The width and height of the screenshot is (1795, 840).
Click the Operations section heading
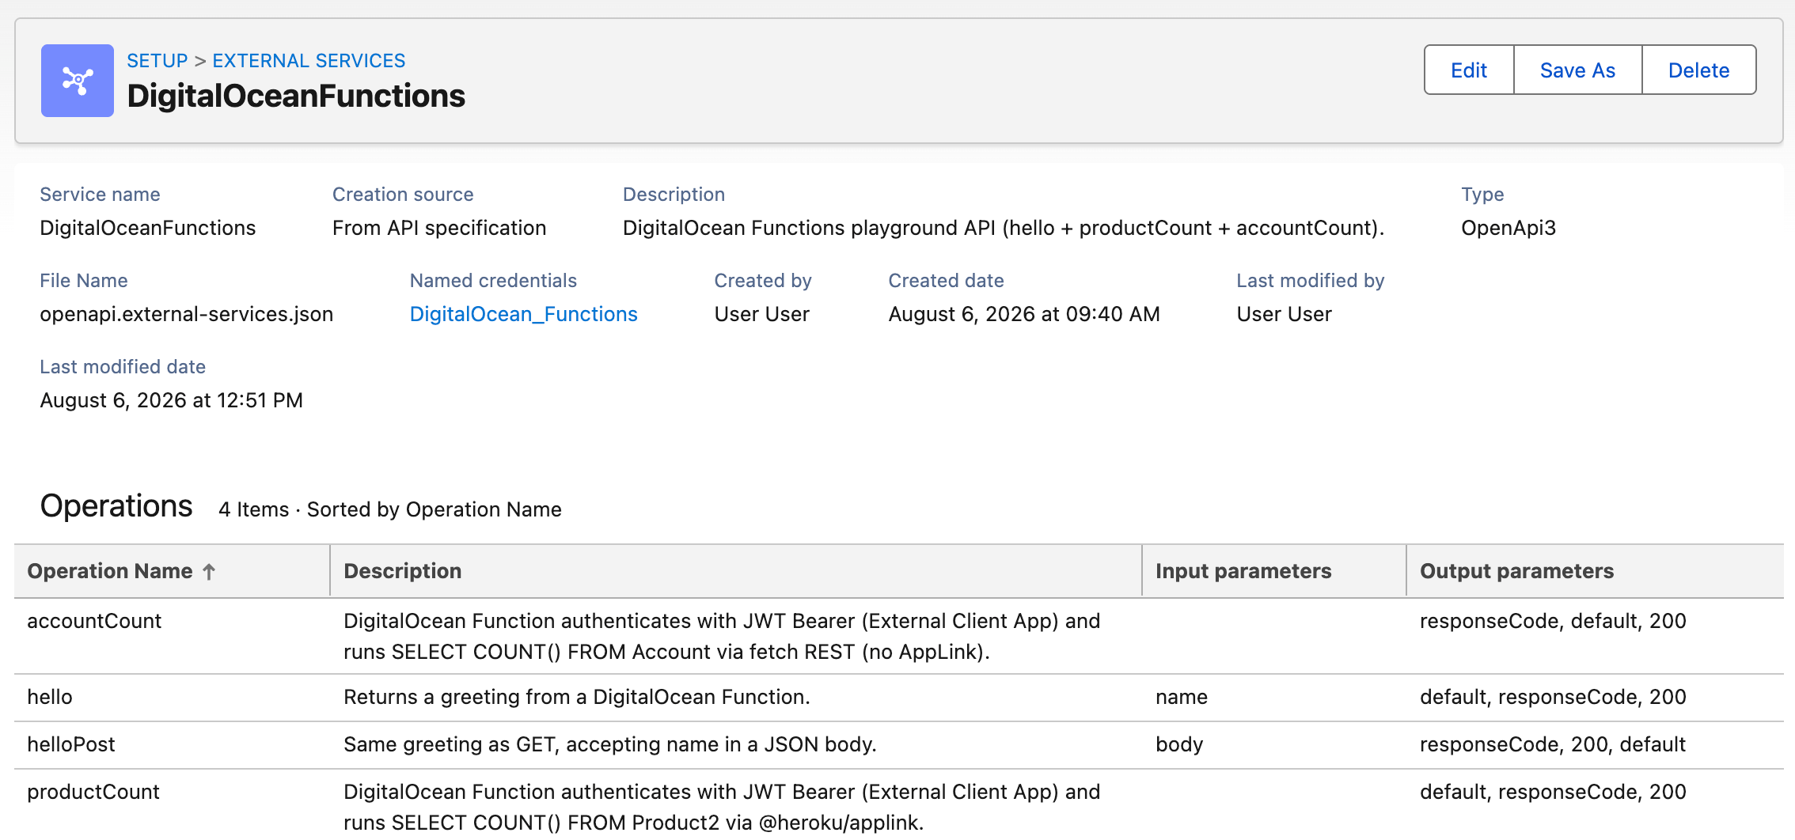(116, 506)
